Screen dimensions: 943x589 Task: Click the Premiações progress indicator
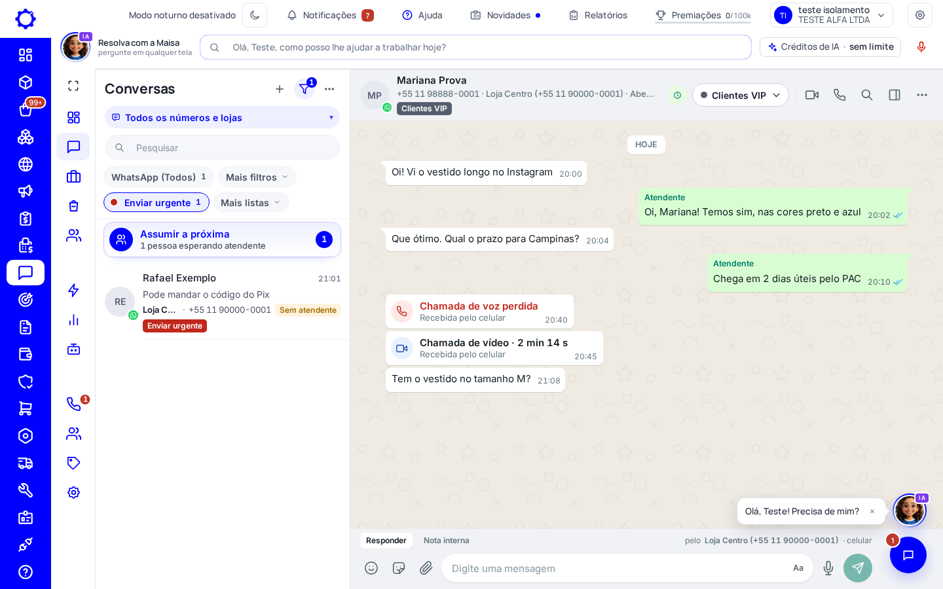coord(703,16)
